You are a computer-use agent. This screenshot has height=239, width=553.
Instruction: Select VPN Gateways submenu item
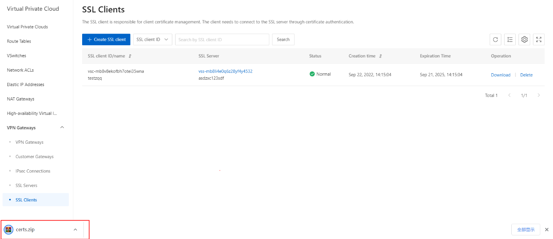29,142
